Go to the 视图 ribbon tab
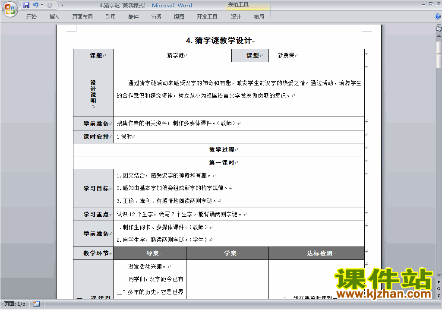This screenshot has width=442, height=310. coord(179,17)
